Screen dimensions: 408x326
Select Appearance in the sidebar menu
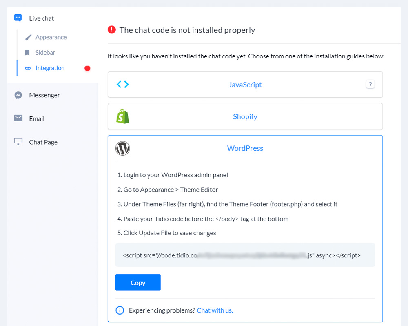point(51,37)
